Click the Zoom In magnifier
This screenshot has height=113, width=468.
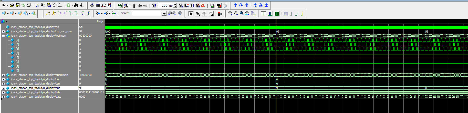tap(230, 14)
